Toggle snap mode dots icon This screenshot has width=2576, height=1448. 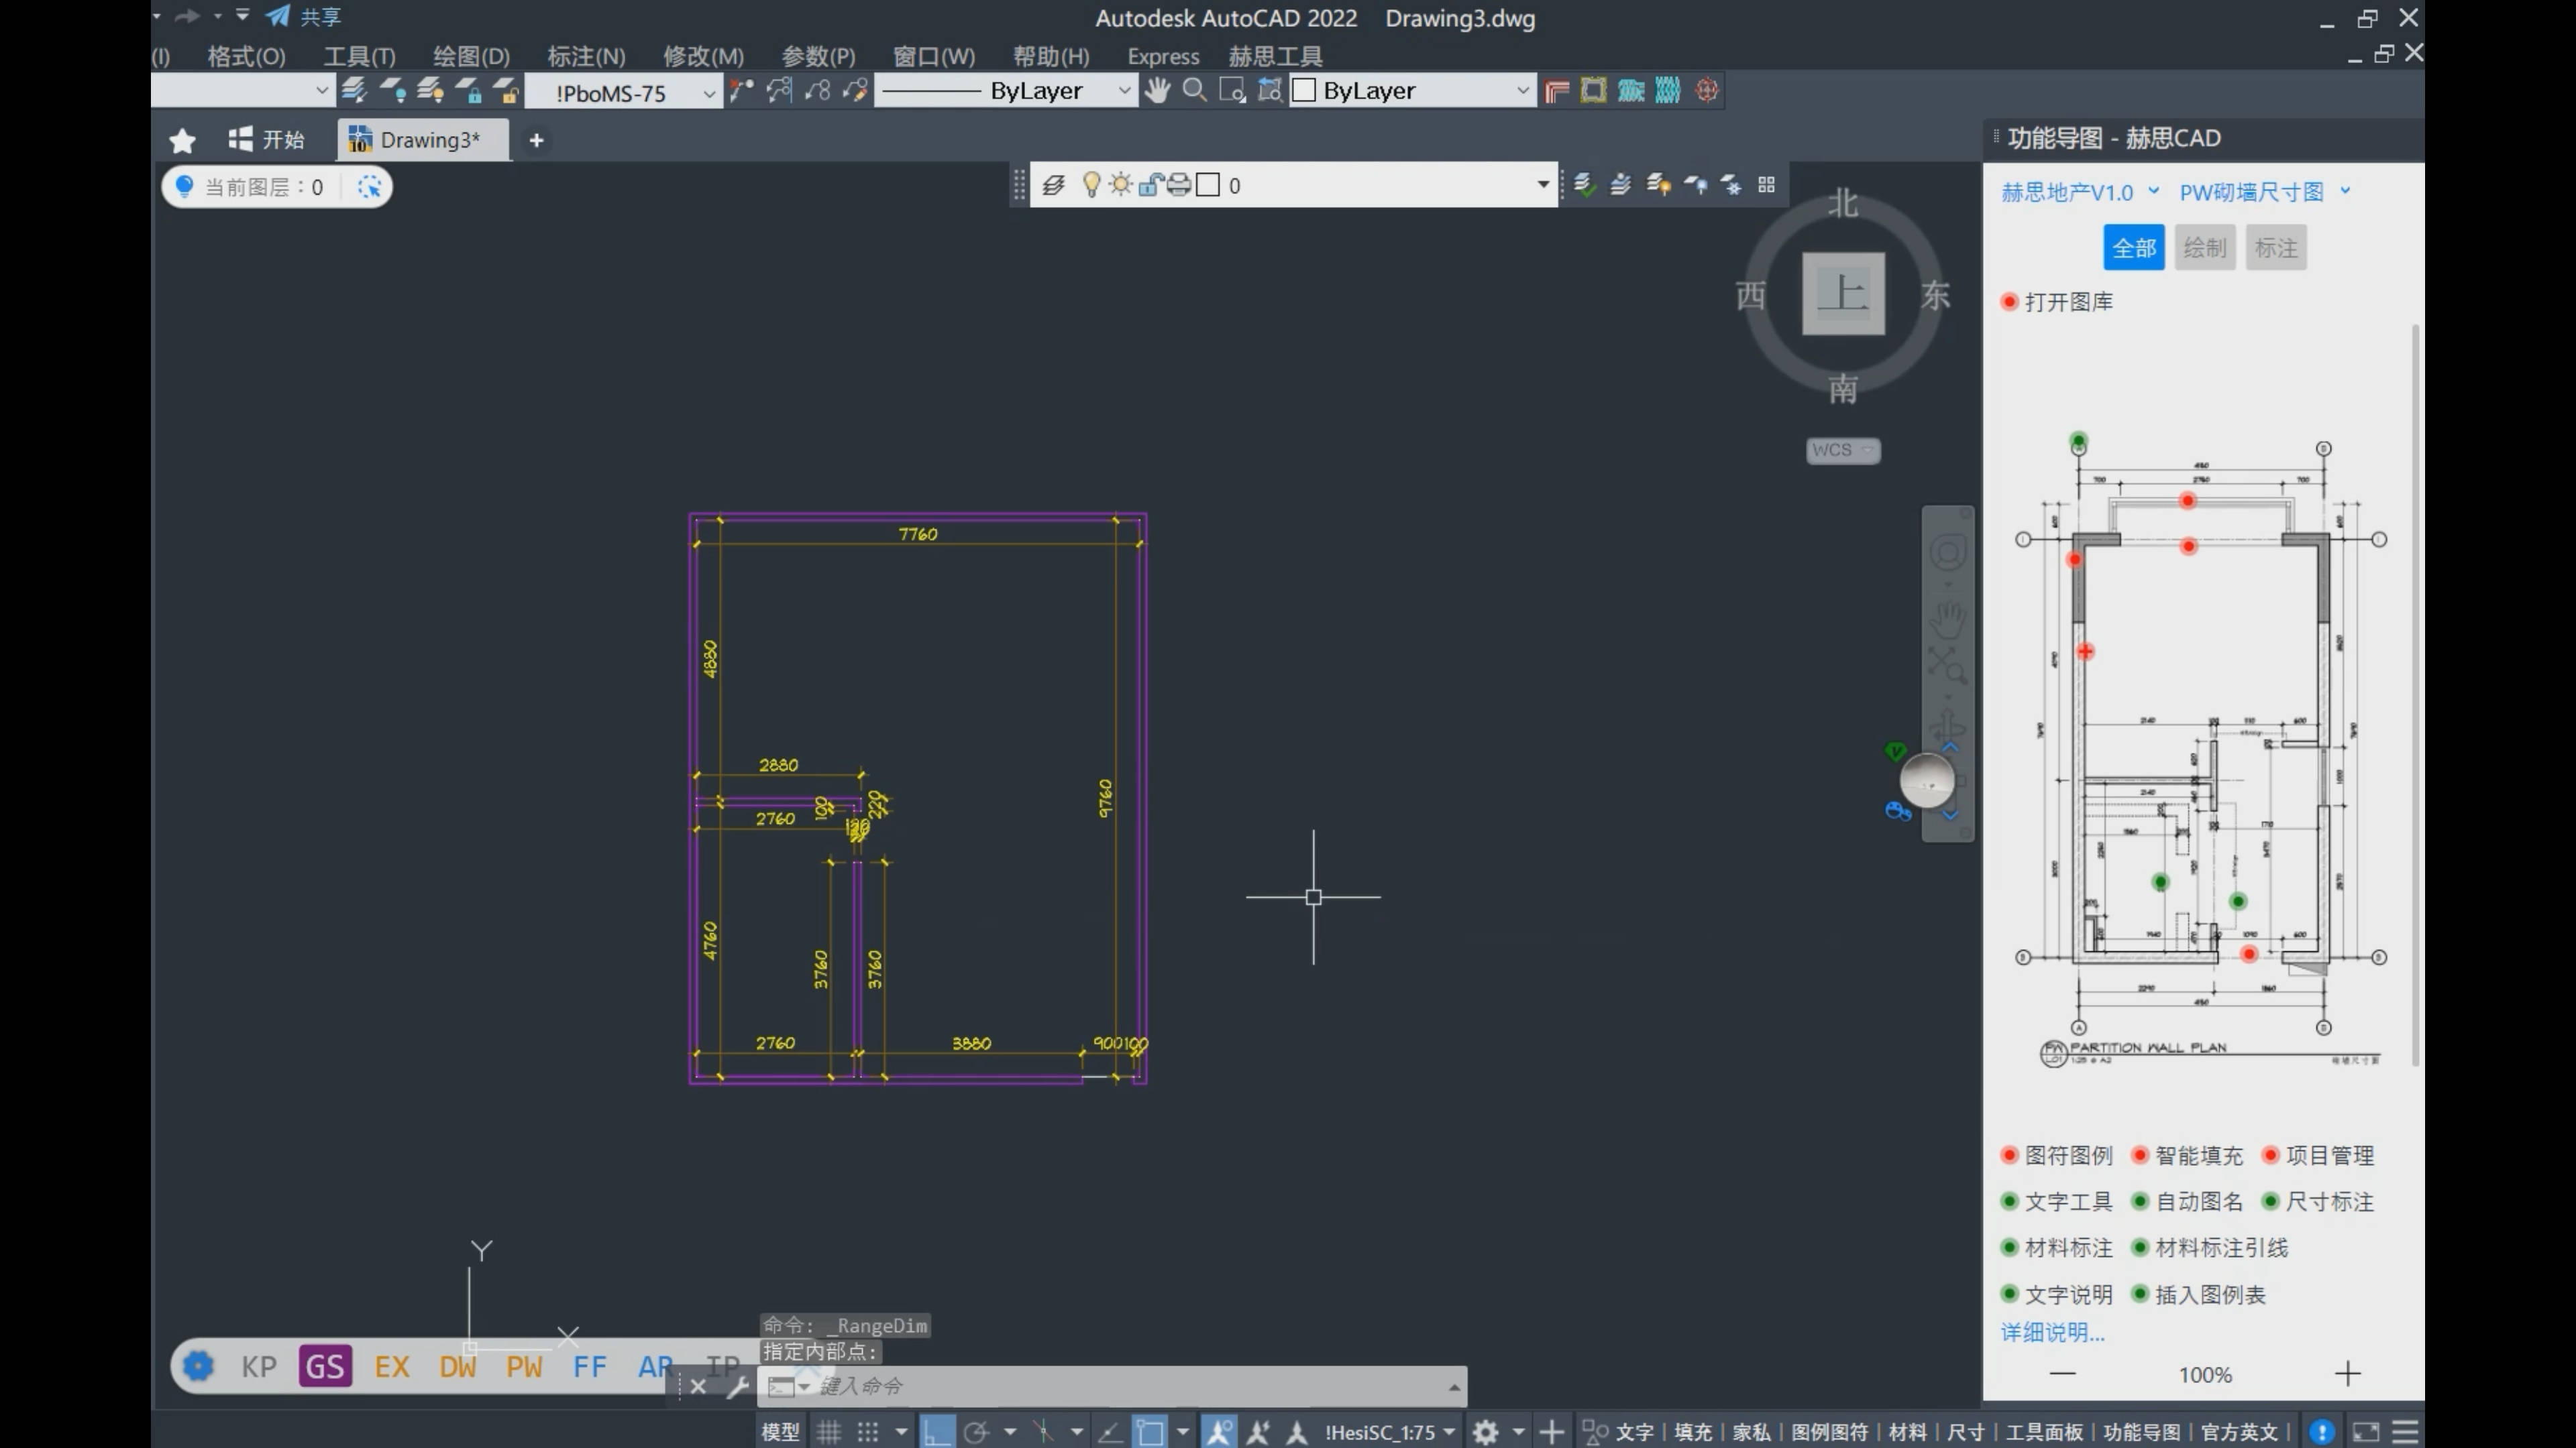point(867,1432)
